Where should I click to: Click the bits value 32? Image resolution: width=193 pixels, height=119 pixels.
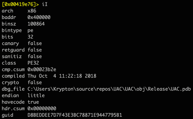pos(30,37)
